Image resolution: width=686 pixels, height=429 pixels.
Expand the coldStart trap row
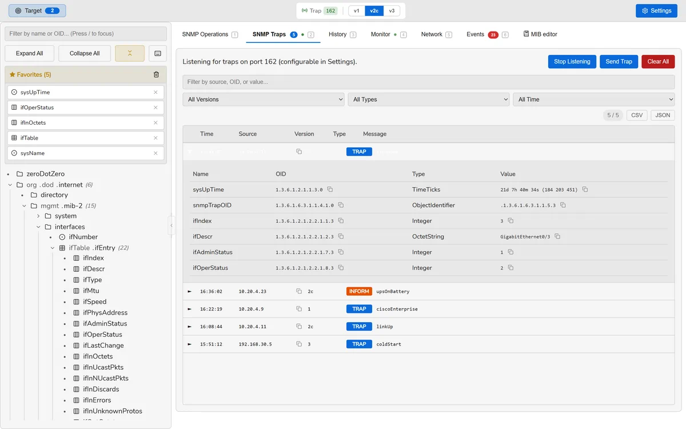click(190, 344)
